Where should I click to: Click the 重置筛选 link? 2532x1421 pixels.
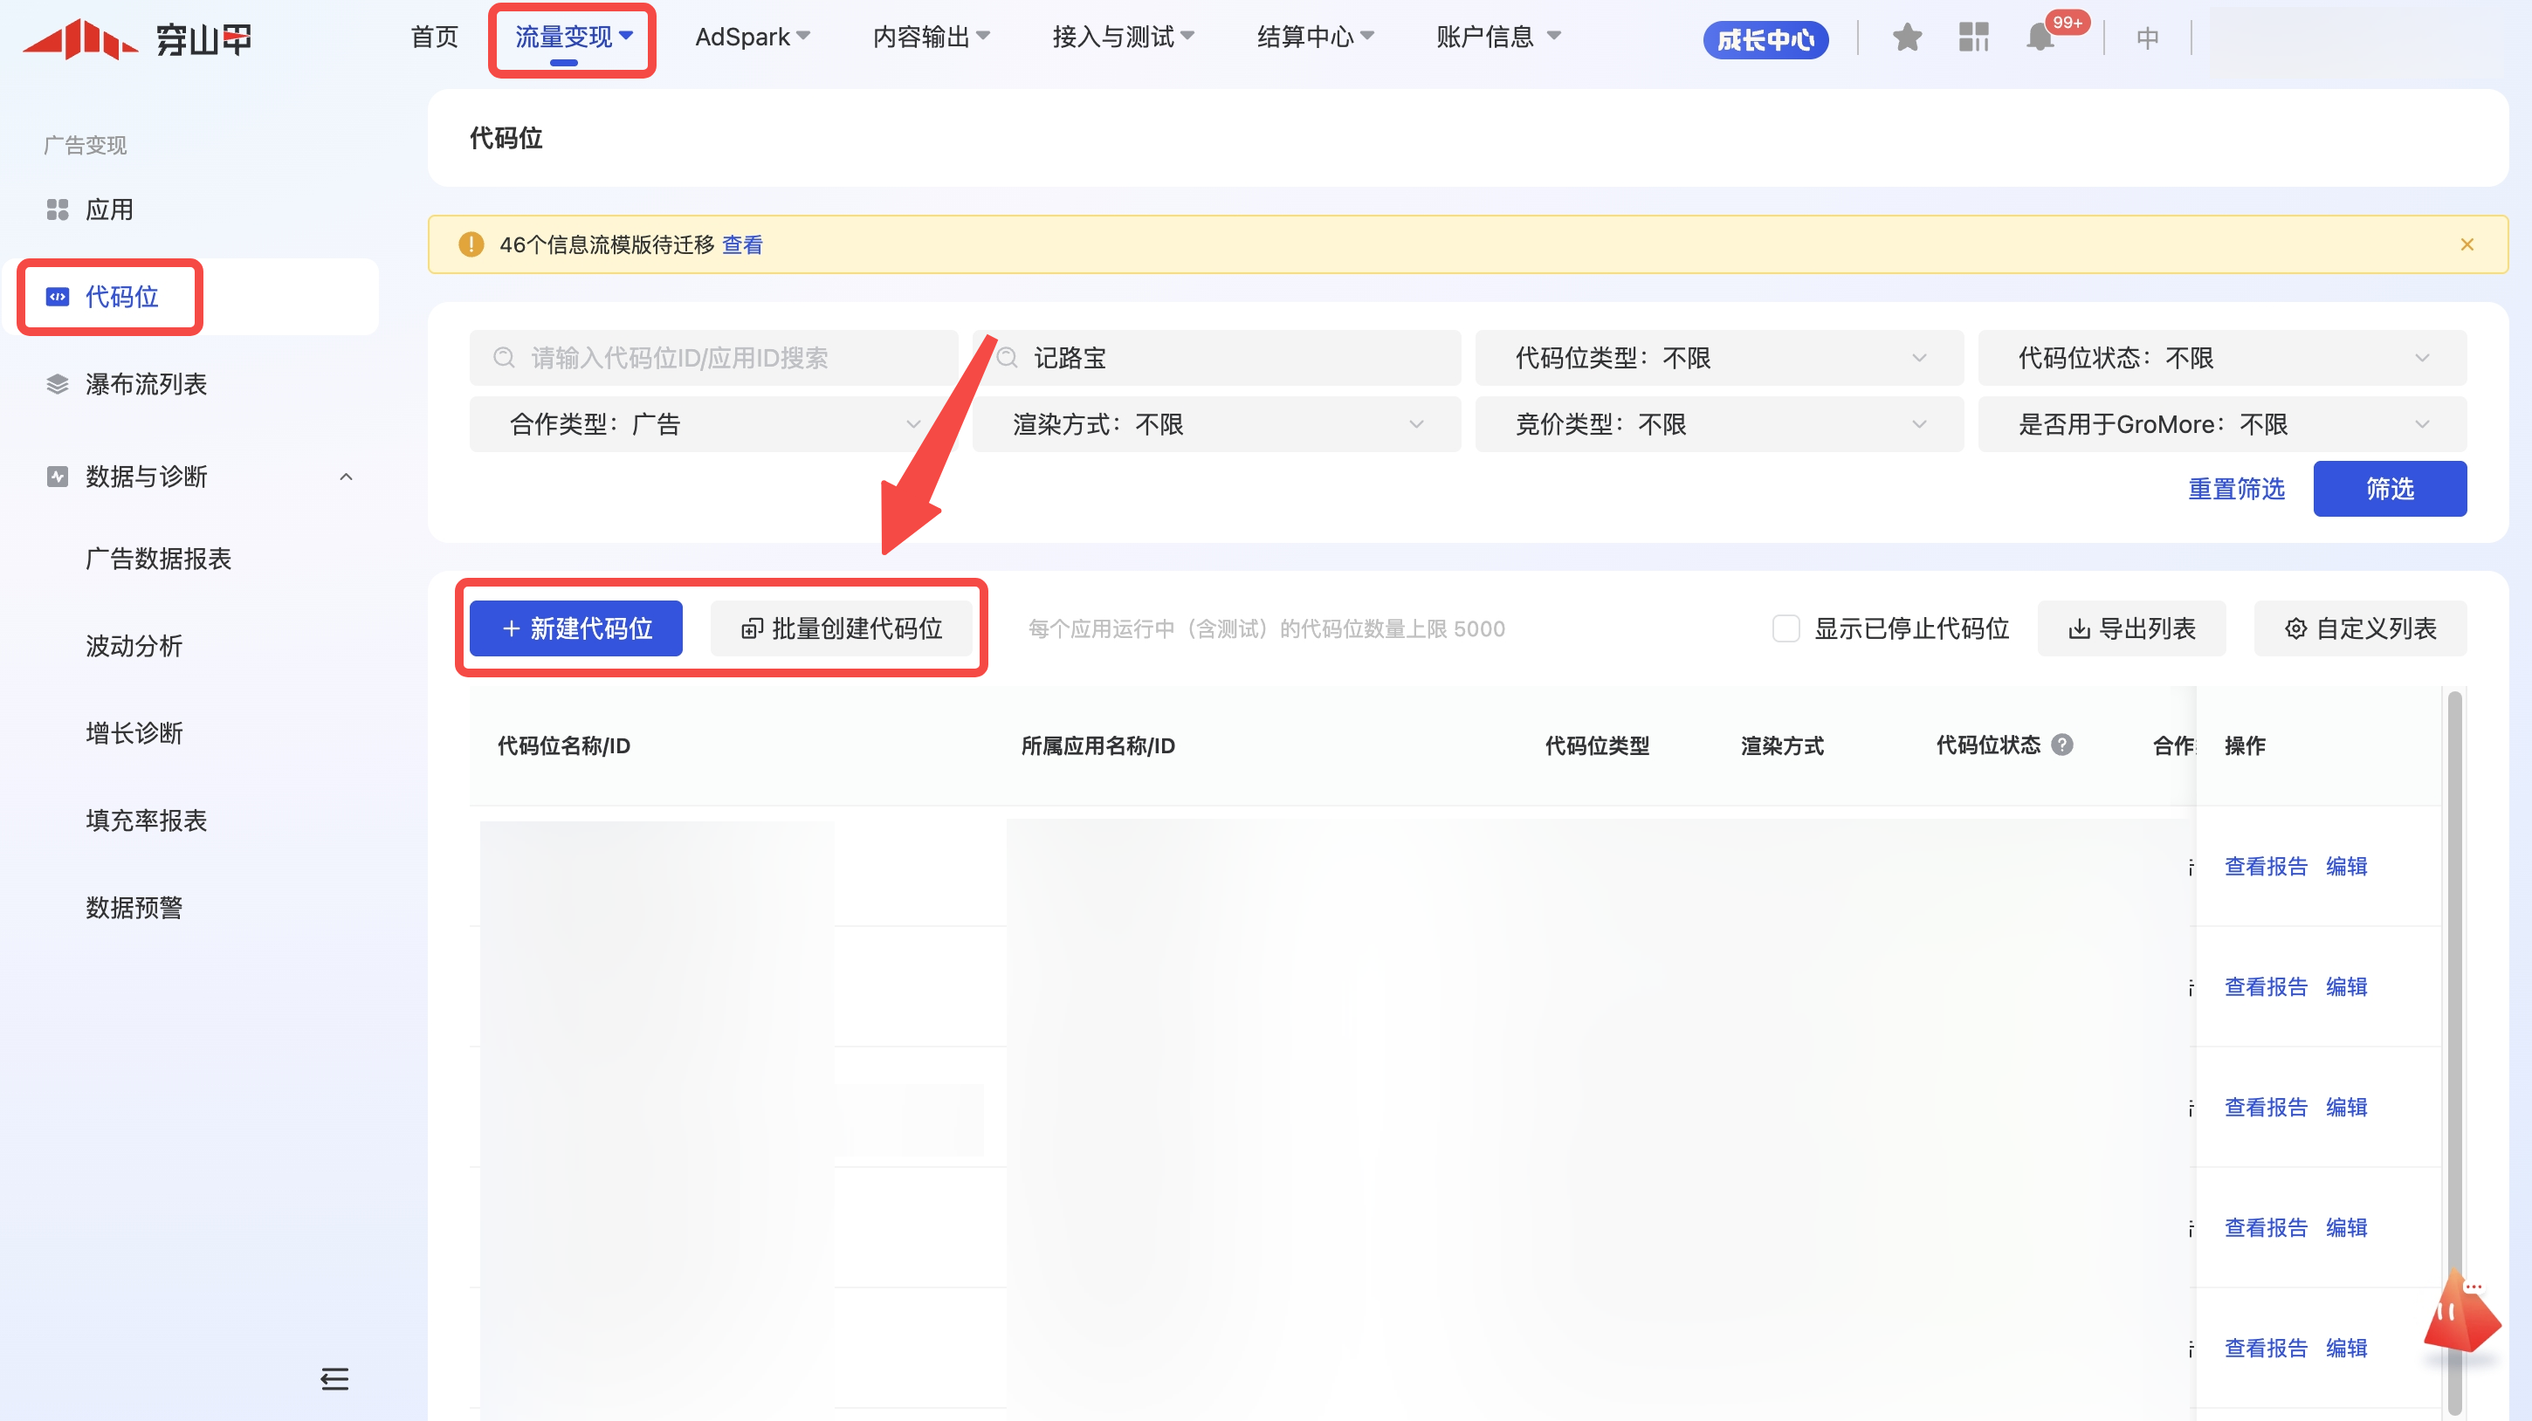click(2236, 489)
